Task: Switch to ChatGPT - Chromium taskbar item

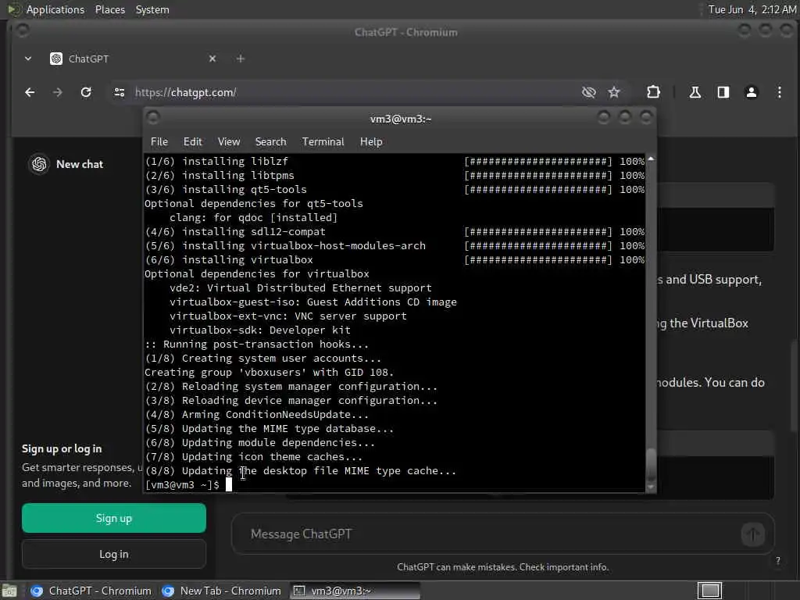Action: tap(91, 591)
